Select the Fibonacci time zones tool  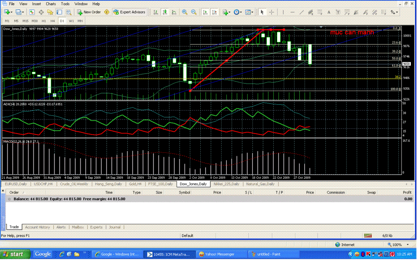coord(384,12)
